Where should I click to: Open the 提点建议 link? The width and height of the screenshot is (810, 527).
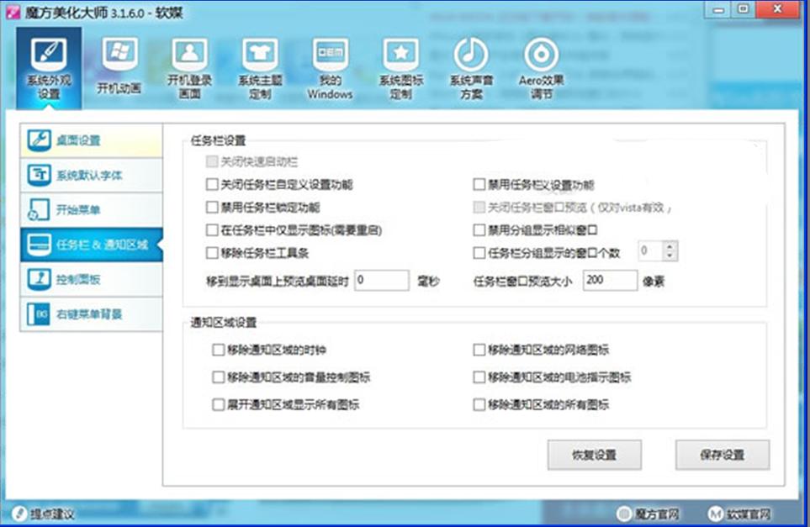52,514
